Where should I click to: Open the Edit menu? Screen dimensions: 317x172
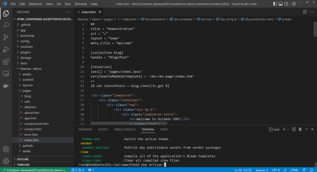tap(22, 4)
